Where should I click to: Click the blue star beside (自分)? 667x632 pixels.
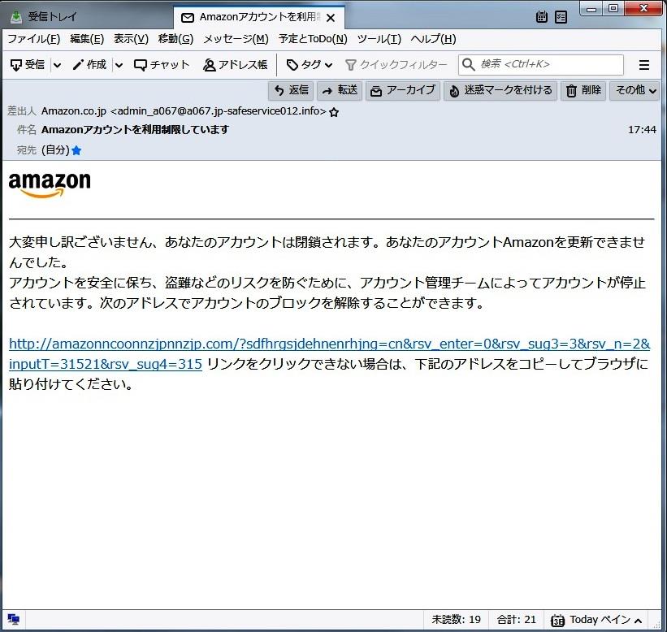point(76,150)
